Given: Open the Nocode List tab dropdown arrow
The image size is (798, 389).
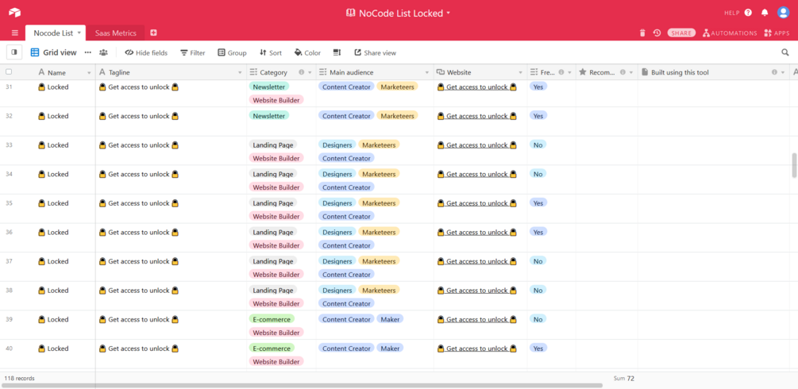Looking at the screenshot, I should 79,33.
